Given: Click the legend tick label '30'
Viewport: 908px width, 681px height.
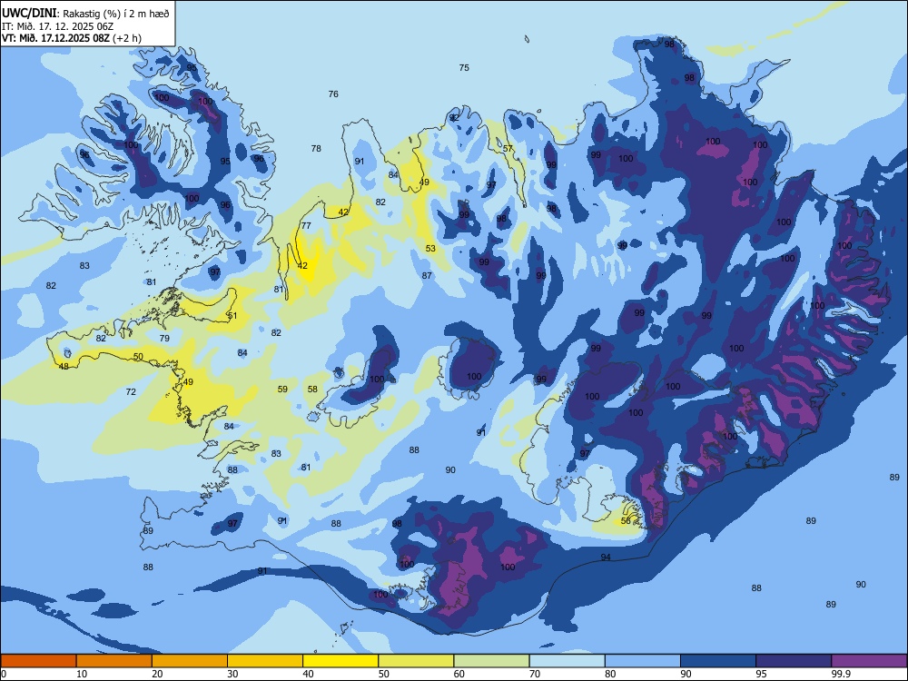Looking at the screenshot, I should [x=232, y=674].
